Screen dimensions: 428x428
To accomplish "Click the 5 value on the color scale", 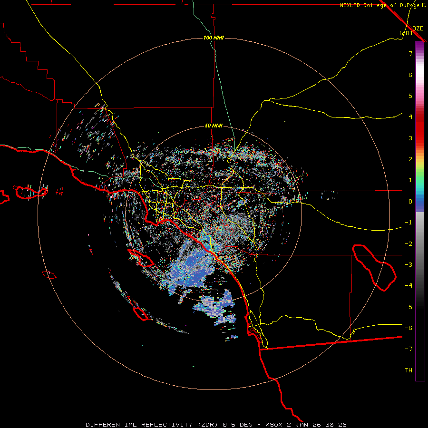I will (410, 96).
